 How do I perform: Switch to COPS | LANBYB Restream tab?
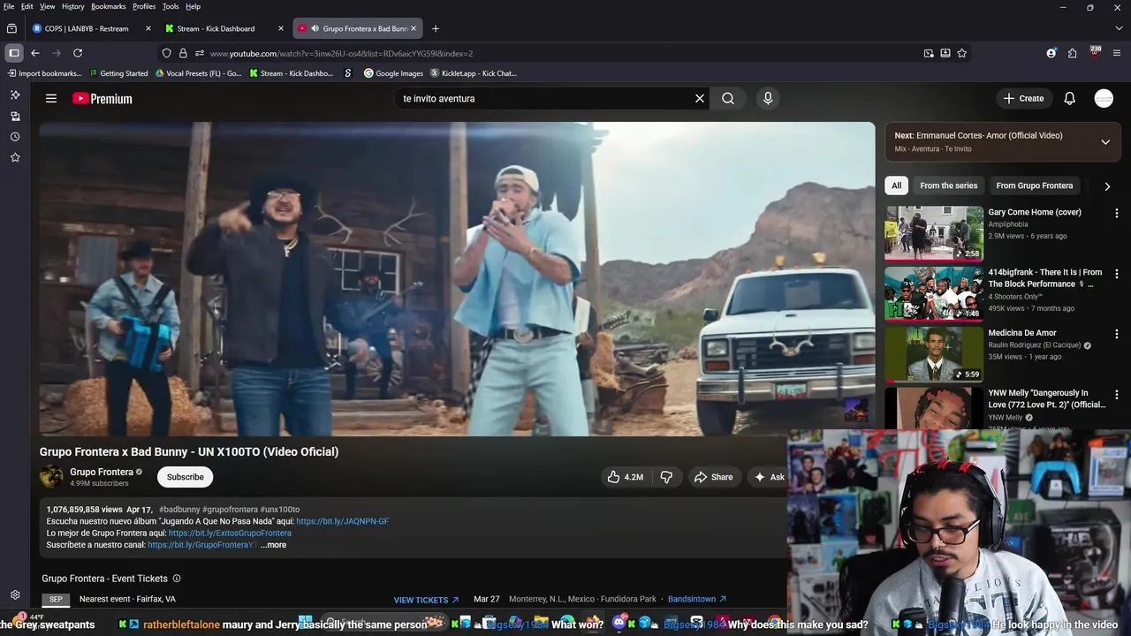click(86, 28)
